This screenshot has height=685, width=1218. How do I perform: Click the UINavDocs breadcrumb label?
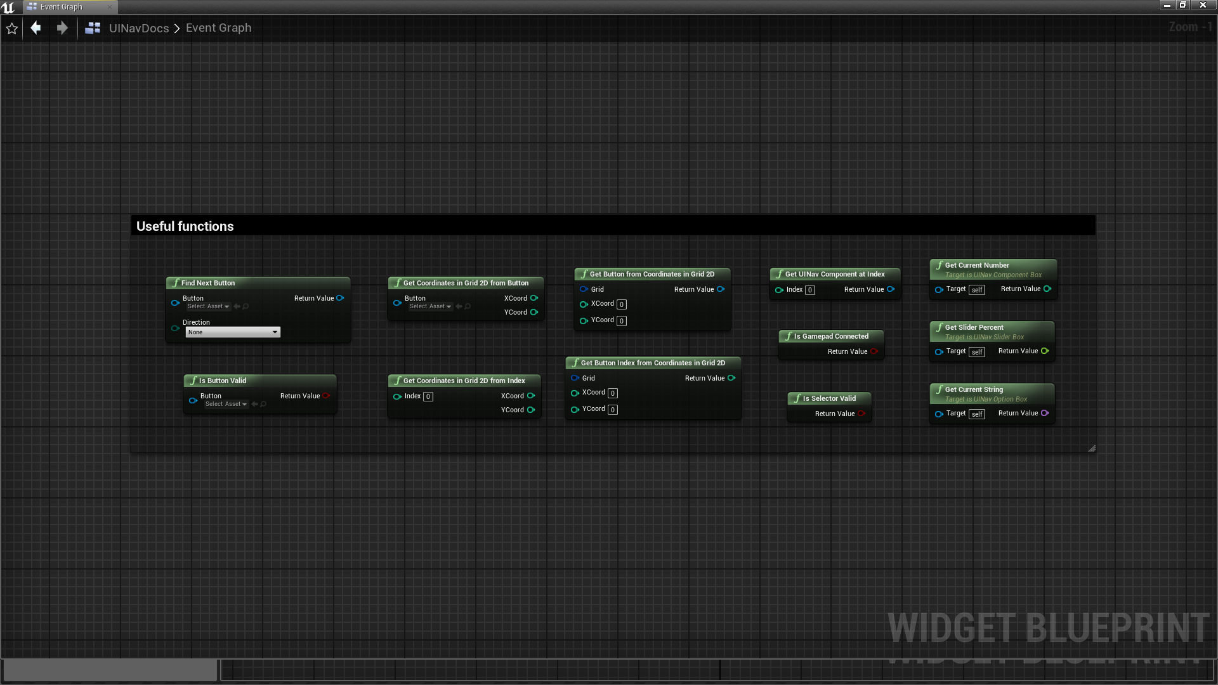[140, 28]
